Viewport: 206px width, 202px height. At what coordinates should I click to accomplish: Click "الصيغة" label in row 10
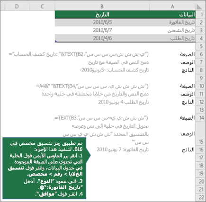187,86
